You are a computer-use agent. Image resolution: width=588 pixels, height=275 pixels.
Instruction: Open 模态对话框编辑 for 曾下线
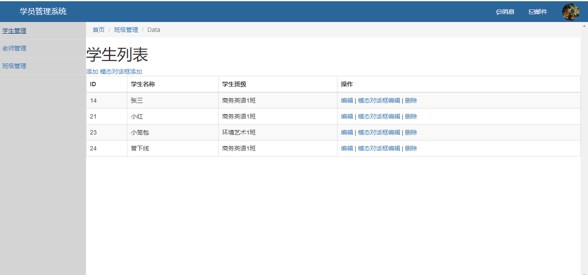click(x=379, y=148)
